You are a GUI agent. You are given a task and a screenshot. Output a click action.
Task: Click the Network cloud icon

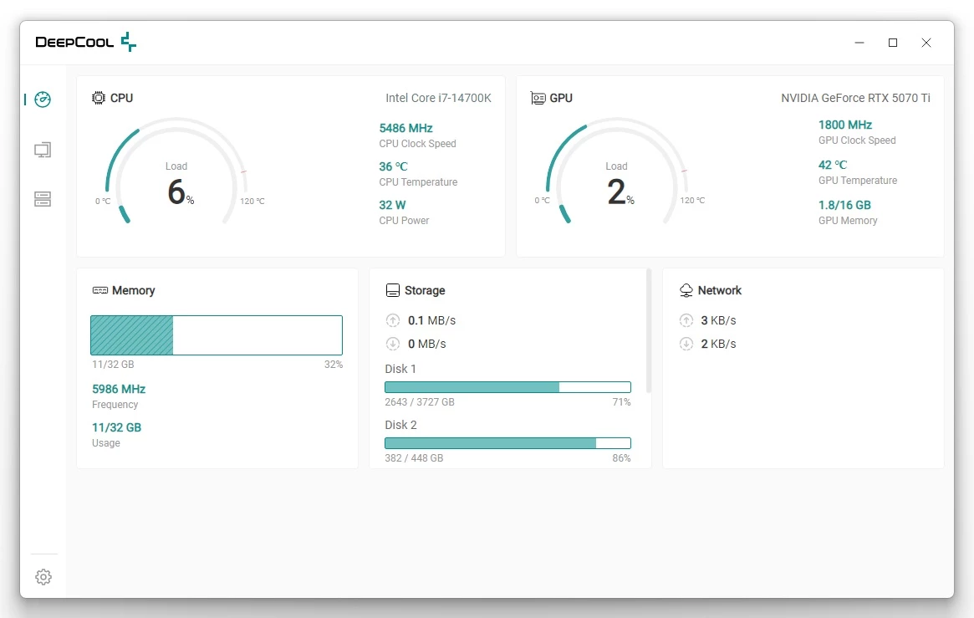pyautogui.click(x=686, y=290)
